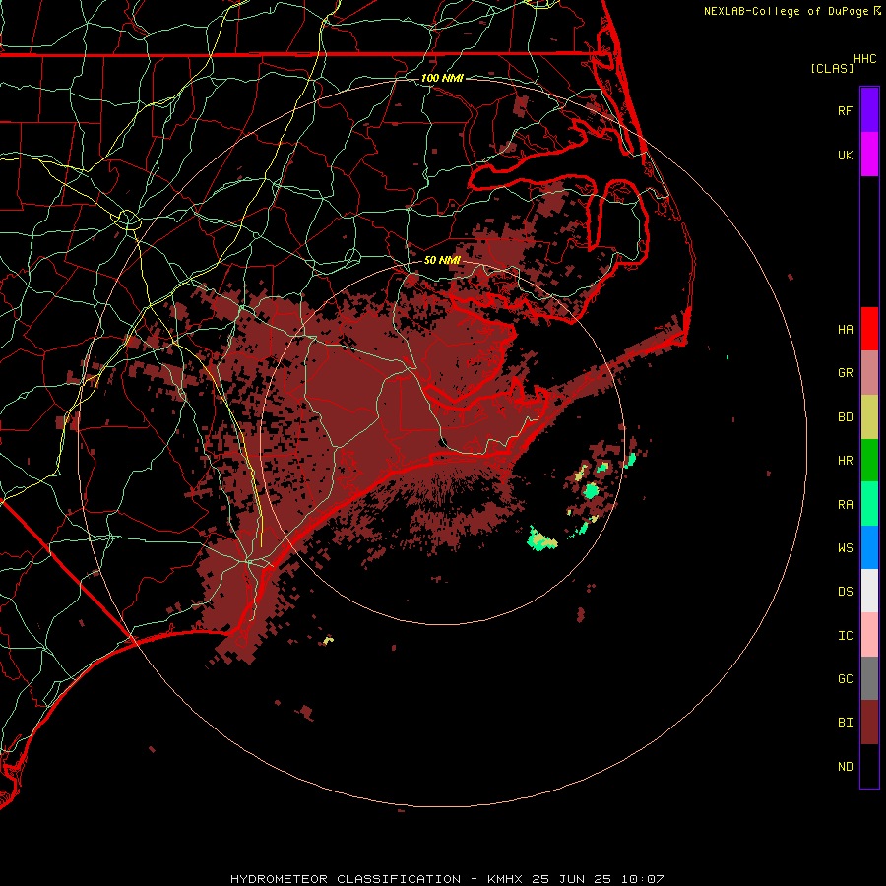This screenshot has width=886, height=886.
Task: Click the 'UK' legend label
Action: [x=845, y=156]
